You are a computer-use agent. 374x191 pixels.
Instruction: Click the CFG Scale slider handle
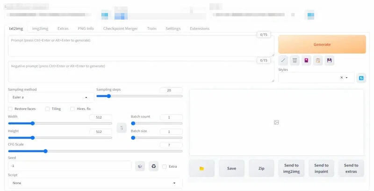tap(45, 151)
